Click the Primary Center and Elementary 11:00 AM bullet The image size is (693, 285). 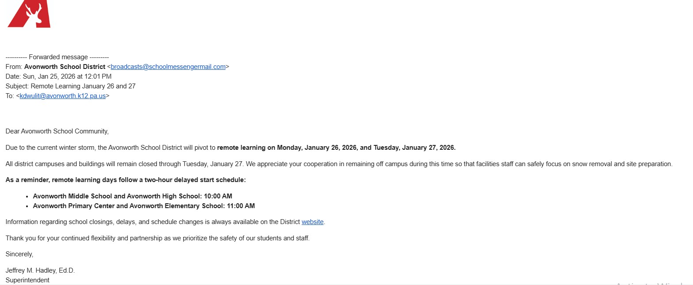144,206
